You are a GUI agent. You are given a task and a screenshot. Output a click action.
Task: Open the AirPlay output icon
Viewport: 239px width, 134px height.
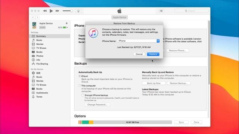point(78,11)
